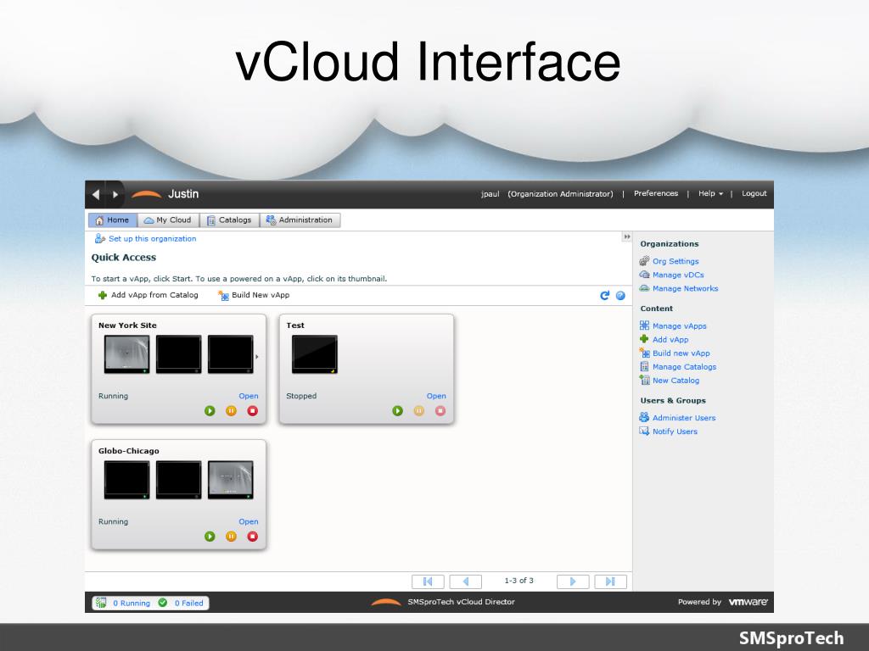Click the New Catalog icon
Viewport: 869px width, 651px height.
click(644, 380)
